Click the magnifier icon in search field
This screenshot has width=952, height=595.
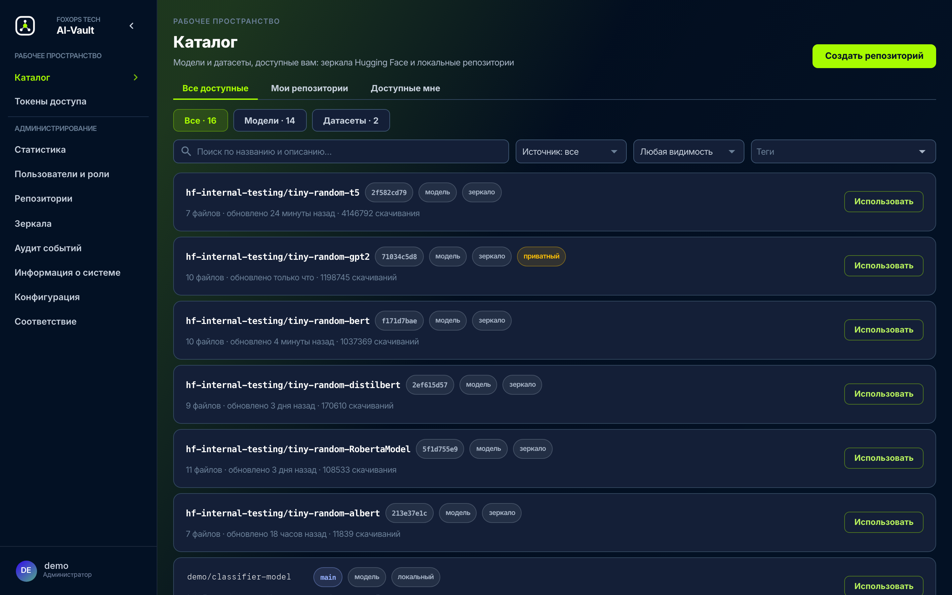pos(186,151)
